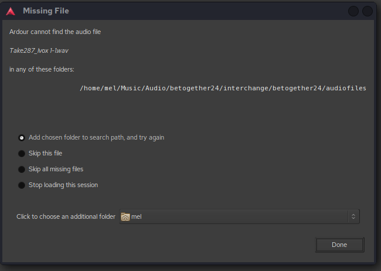Choose the 'Skip this file' radio button
This screenshot has width=381, height=271.
(22, 154)
